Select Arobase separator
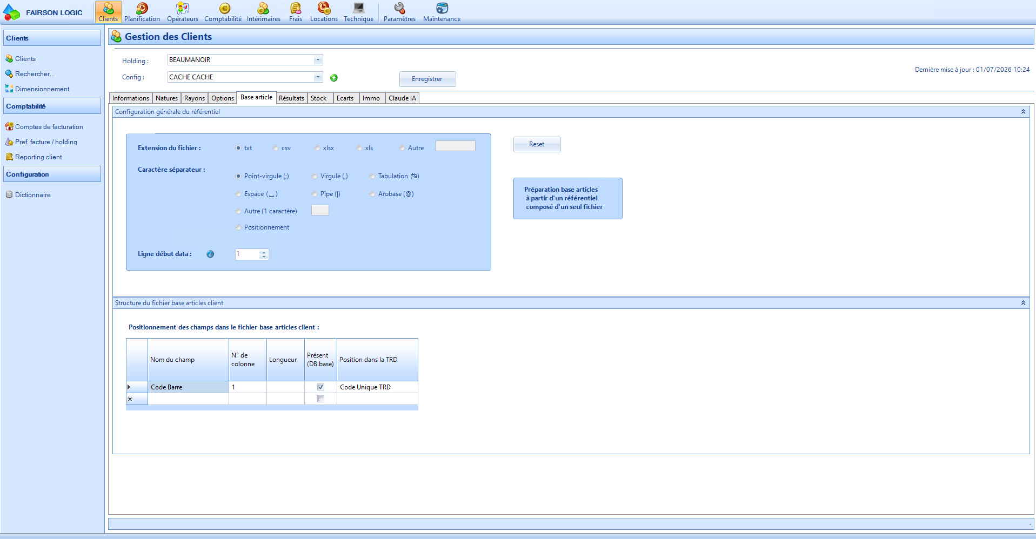 point(372,194)
